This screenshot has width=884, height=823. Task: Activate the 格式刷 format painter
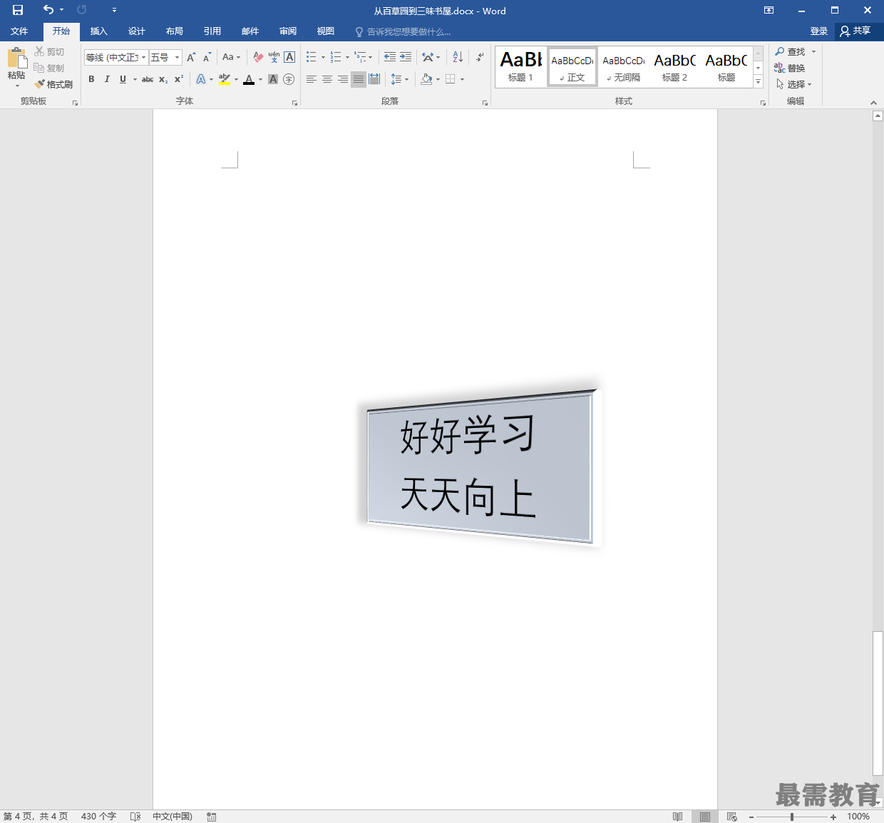pos(53,84)
